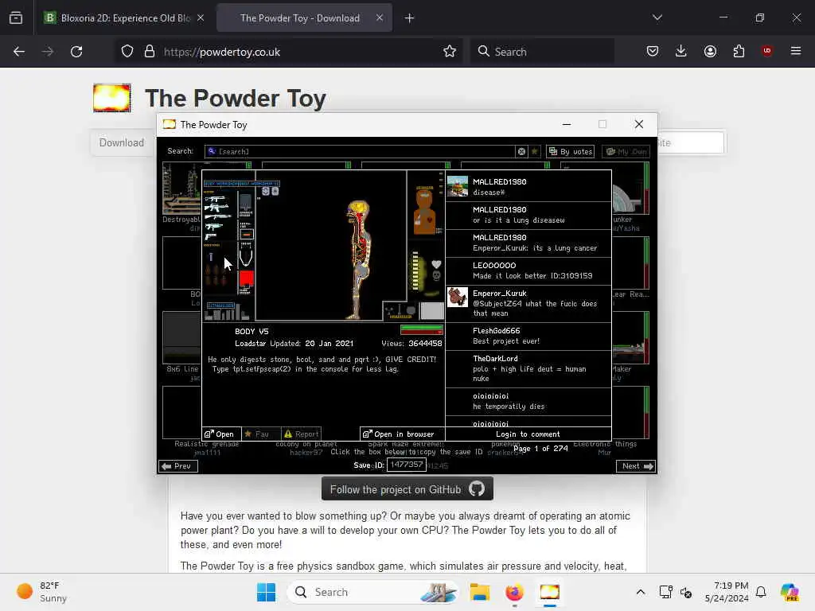The width and height of the screenshot is (815, 611).
Task: Switch to Bloxoria 2D tab
Action: click(116, 18)
